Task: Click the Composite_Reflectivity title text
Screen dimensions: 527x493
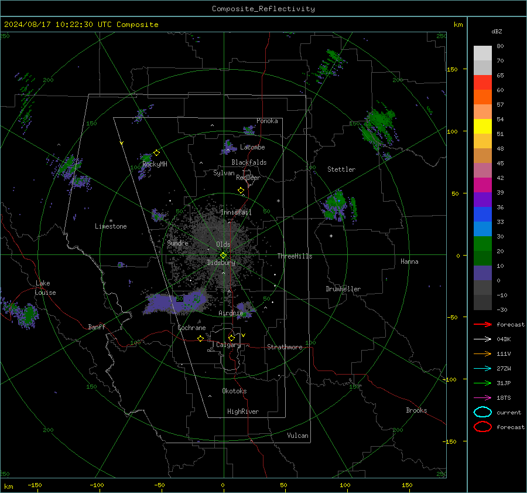Action: tap(263, 9)
